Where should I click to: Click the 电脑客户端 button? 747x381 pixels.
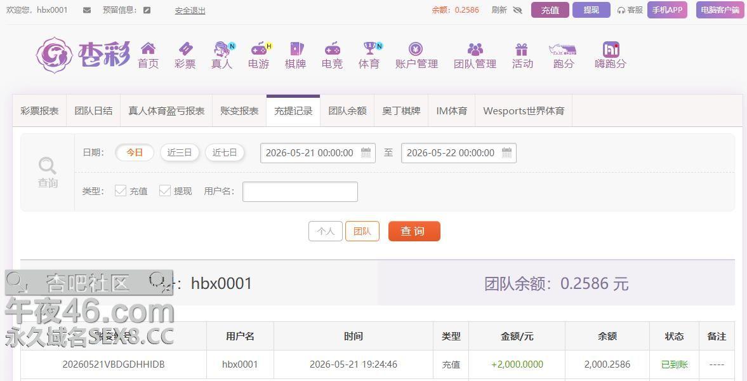[719, 10]
